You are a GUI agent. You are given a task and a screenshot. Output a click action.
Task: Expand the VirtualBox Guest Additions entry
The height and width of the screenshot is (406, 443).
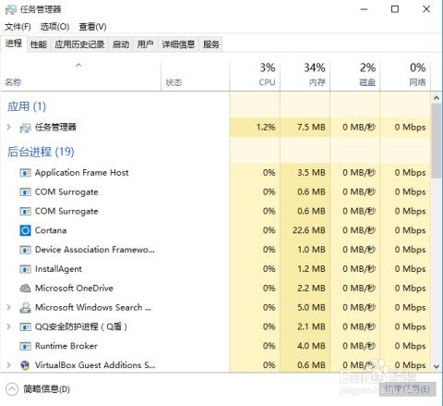(x=9, y=365)
